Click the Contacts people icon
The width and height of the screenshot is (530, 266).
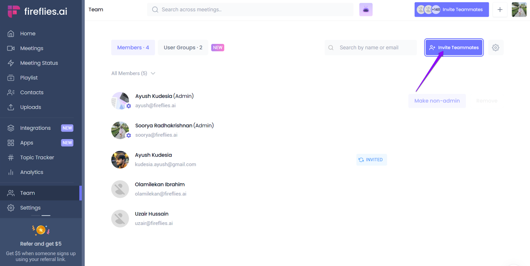pyautogui.click(x=11, y=92)
